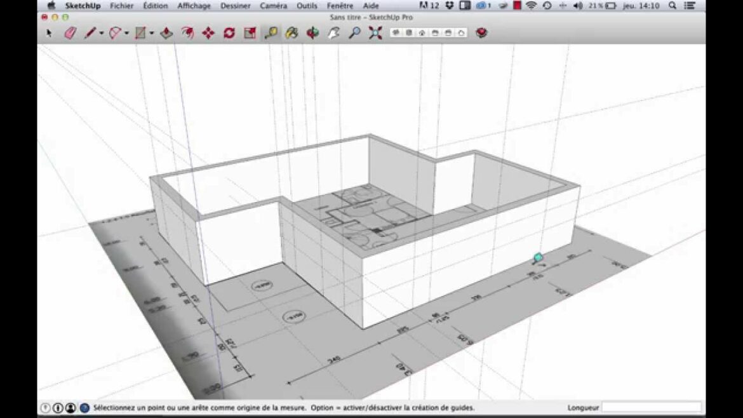Click the Zoom Extents icon
The image size is (743, 418).
click(x=375, y=33)
